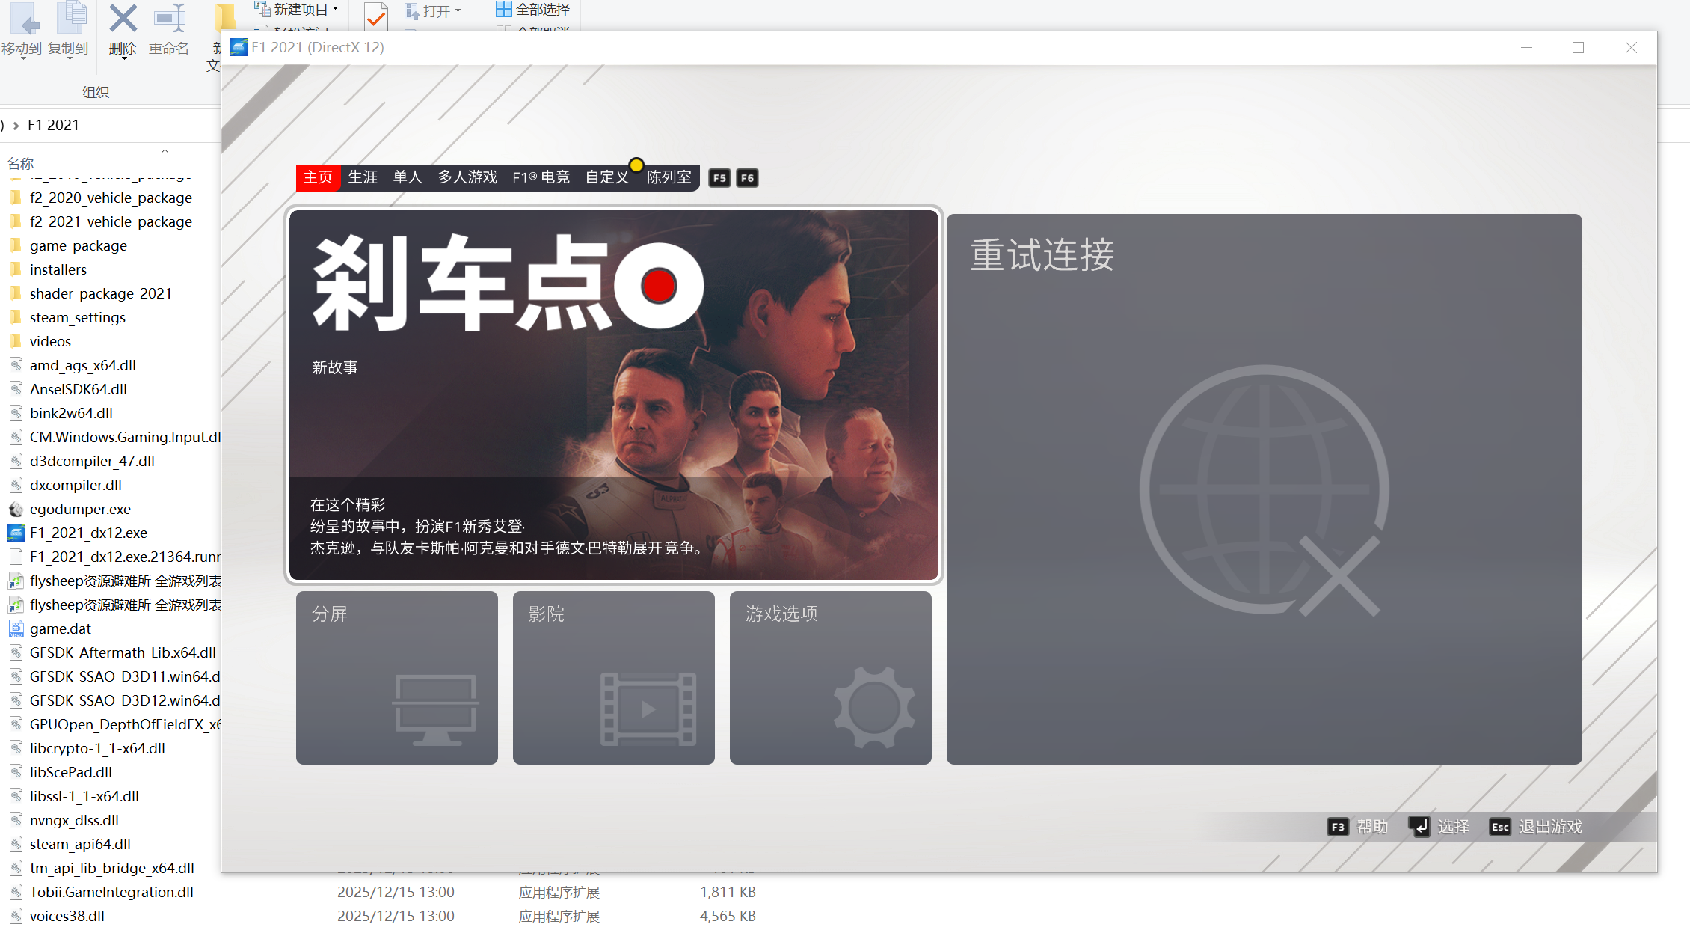The width and height of the screenshot is (1690, 936).
Task: Click the globe icon in 重试连接 panel
Action: coord(1263,490)
